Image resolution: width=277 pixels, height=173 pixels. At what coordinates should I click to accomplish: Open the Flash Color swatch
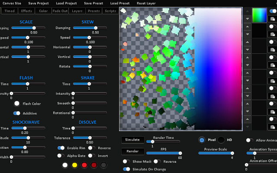point(17,104)
